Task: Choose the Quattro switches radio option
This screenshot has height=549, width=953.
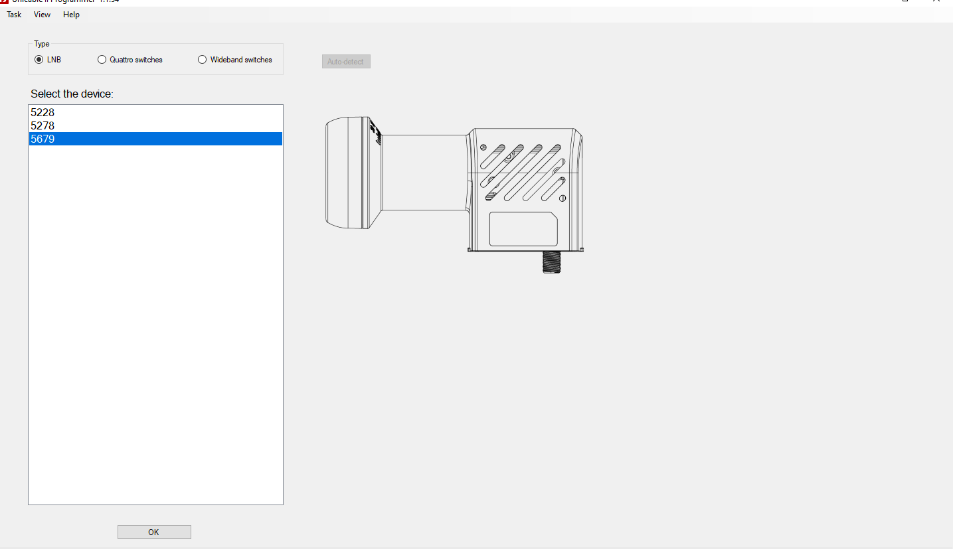Action: 102,60
